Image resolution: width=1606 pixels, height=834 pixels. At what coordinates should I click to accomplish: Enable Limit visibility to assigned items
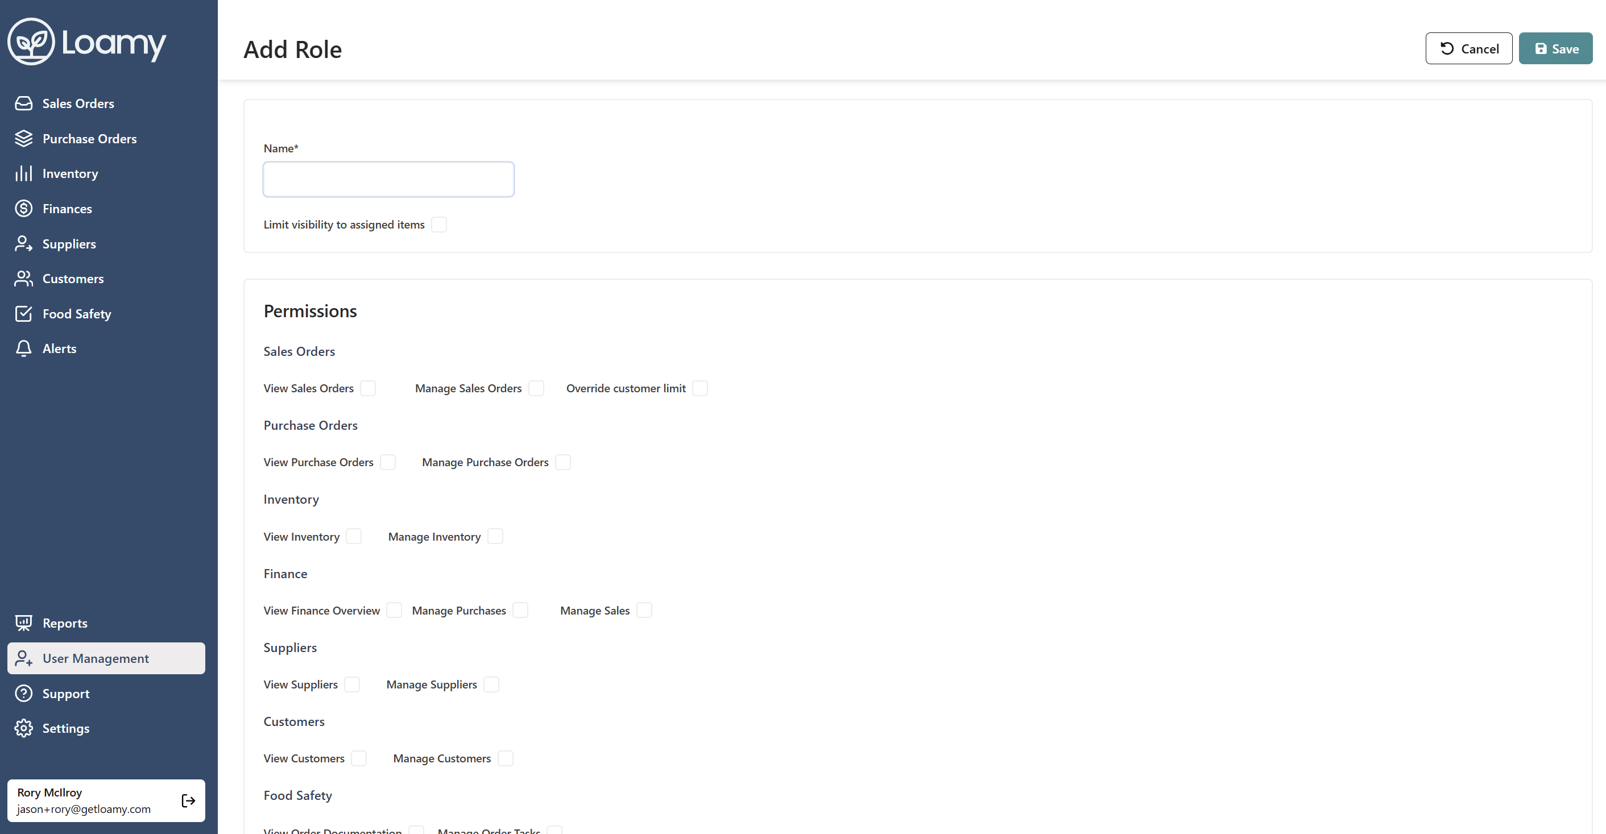pos(439,225)
